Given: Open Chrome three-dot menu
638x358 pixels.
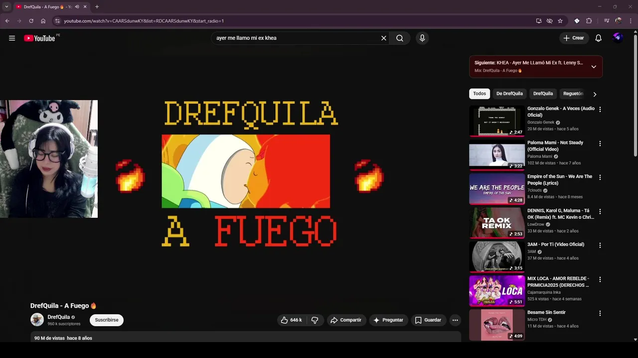Looking at the screenshot, I should pos(631,21).
